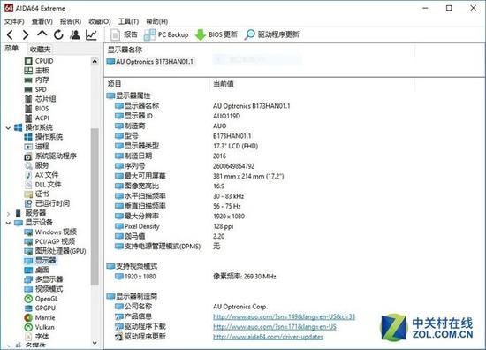
Task: Select the 序列号 property row
Action: pyautogui.click(x=185, y=166)
